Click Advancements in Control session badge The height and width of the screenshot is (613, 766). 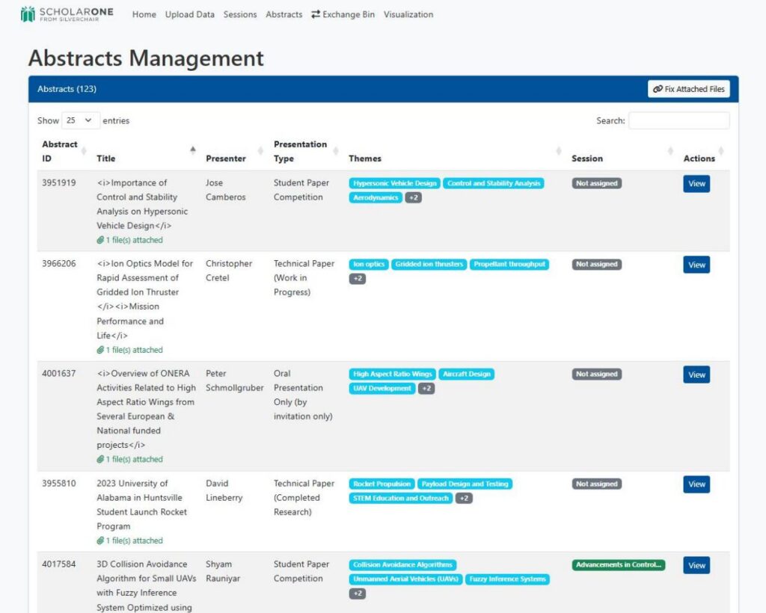tap(619, 565)
